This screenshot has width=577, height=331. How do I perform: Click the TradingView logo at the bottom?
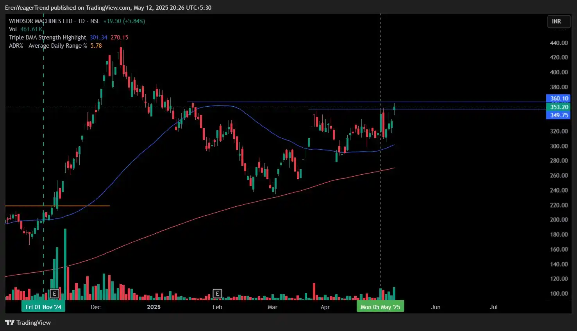pyautogui.click(x=28, y=322)
